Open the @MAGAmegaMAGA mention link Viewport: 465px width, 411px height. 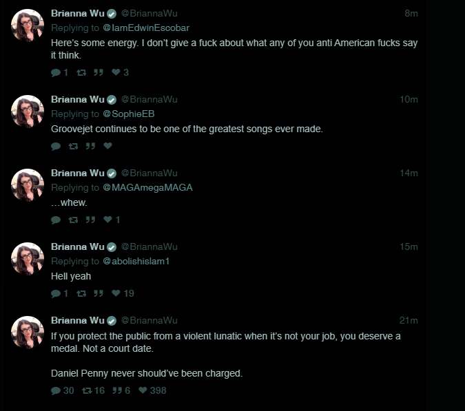click(x=147, y=187)
